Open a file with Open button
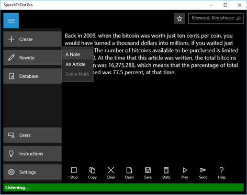Viewport: 247px width, 195px height. pyautogui.click(x=129, y=173)
